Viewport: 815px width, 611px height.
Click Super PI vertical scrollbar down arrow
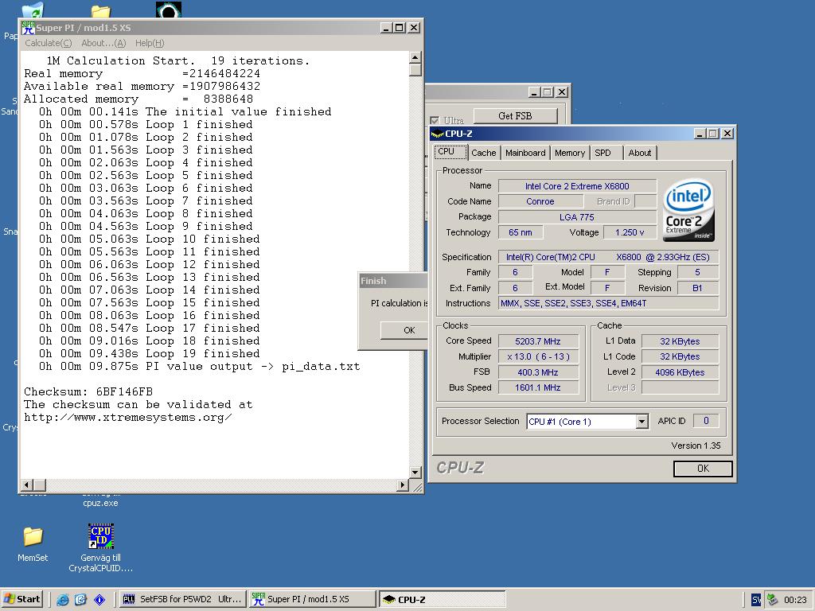(x=415, y=473)
